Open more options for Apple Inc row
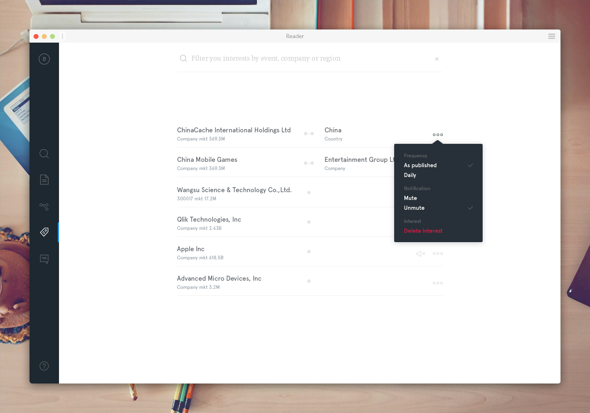The width and height of the screenshot is (590, 413). point(438,254)
